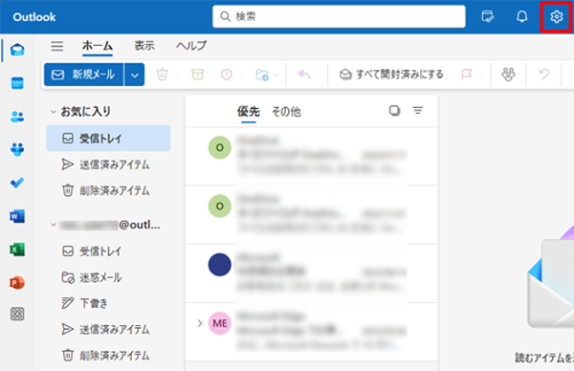Open the Settings gear icon

tap(556, 16)
